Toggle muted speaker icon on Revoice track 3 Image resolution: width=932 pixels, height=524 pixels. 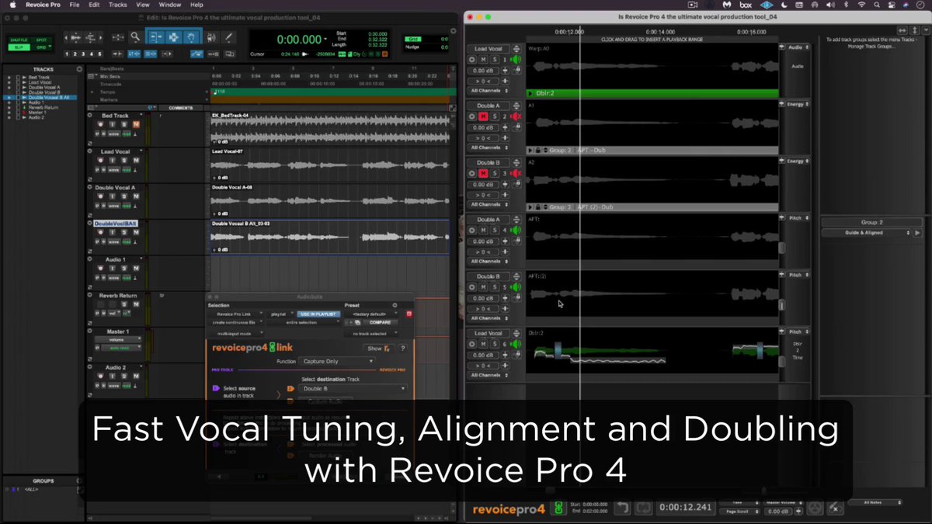click(514, 173)
